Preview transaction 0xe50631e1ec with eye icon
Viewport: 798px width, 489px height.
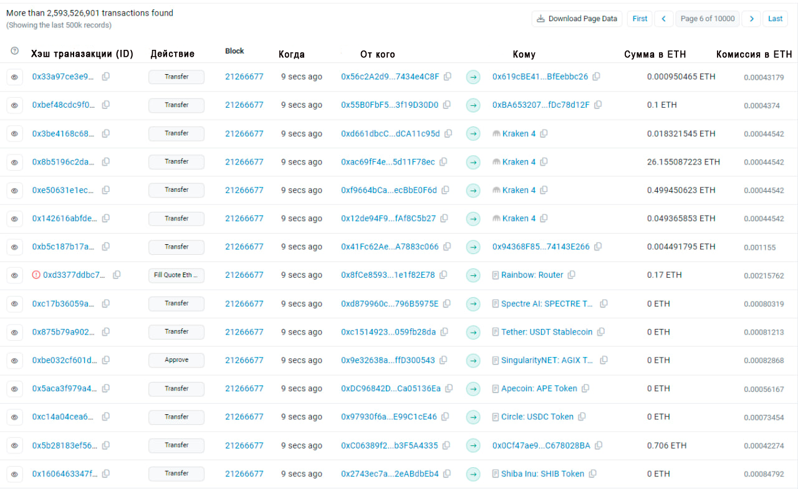15,190
